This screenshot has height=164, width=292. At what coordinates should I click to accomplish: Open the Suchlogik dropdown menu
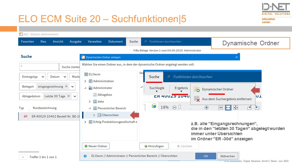(157, 89)
